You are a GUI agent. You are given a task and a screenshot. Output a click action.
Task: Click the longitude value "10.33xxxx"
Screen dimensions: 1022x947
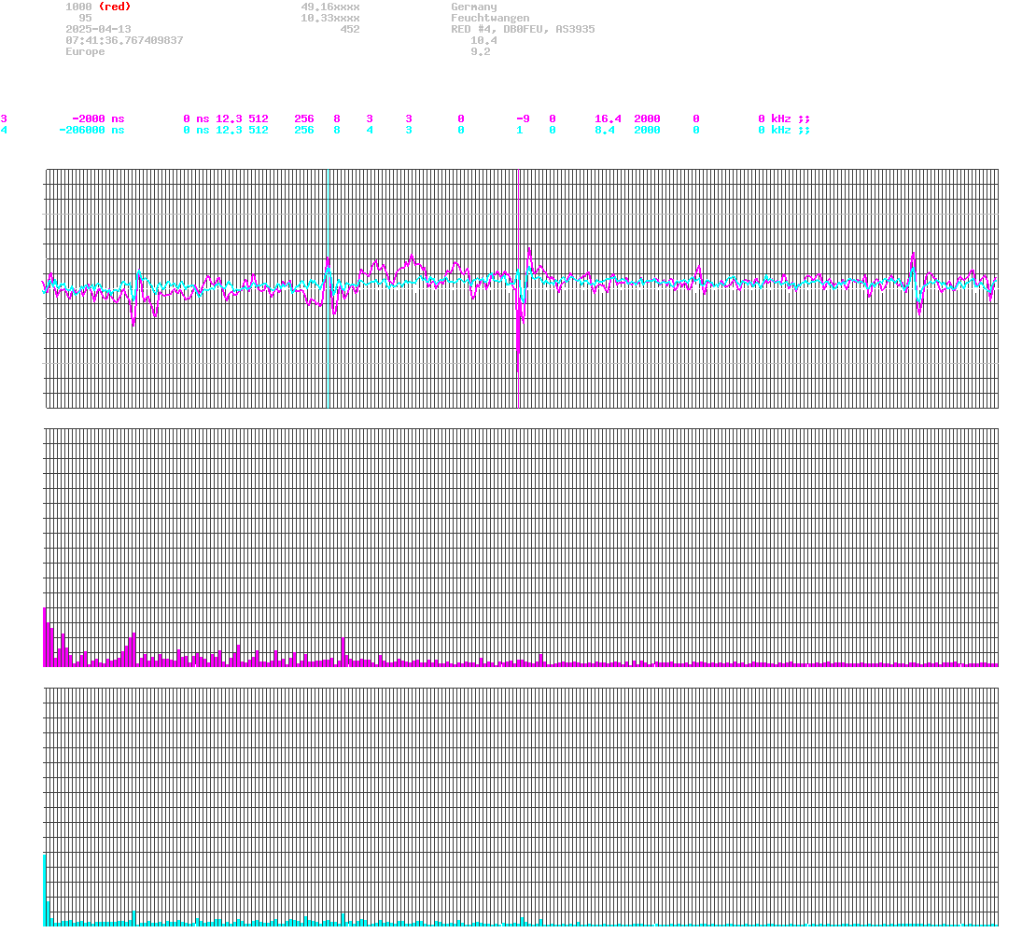330,19
